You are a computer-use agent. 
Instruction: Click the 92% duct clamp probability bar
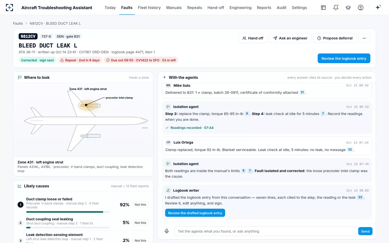(x=68, y=212)
